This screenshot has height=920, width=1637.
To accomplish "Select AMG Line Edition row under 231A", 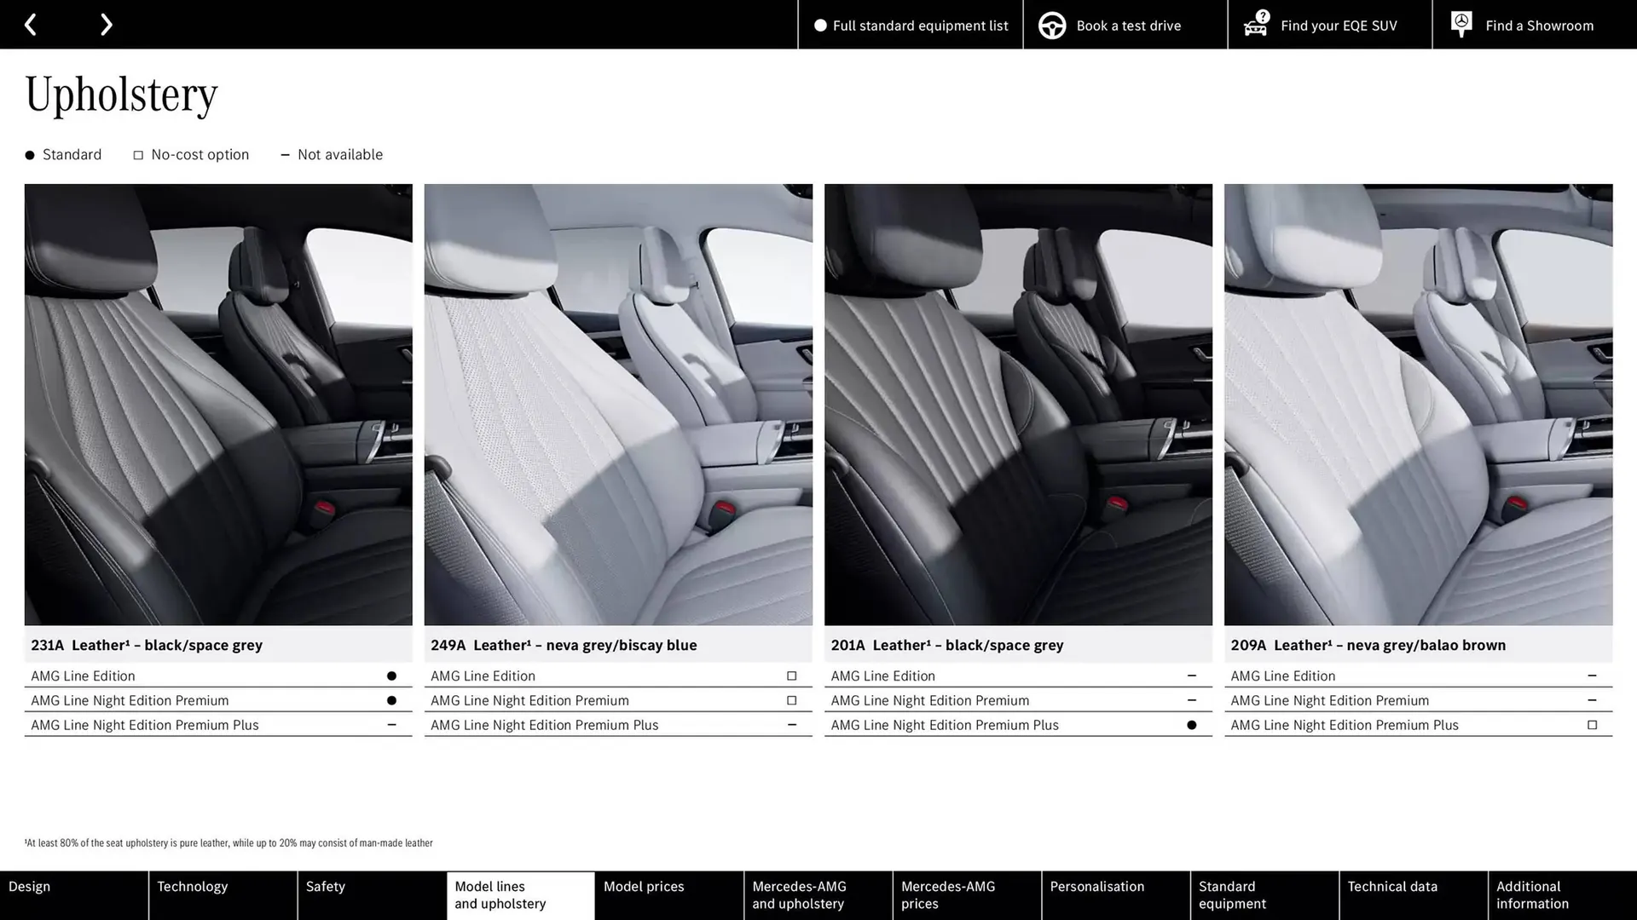I will pyautogui.click(x=218, y=676).
